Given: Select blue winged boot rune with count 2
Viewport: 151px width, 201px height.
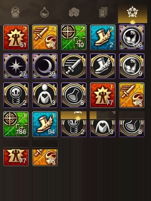Looking at the screenshot, I should pyautogui.click(x=103, y=37).
